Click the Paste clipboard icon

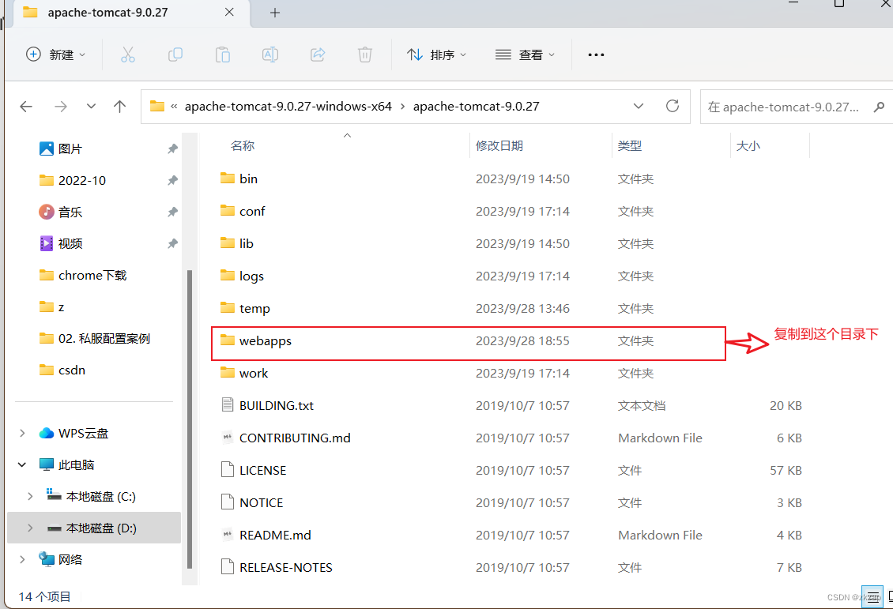pyautogui.click(x=223, y=55)
